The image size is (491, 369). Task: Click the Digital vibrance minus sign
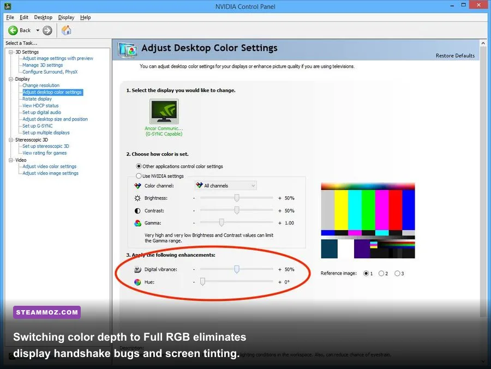coord(194,269)
